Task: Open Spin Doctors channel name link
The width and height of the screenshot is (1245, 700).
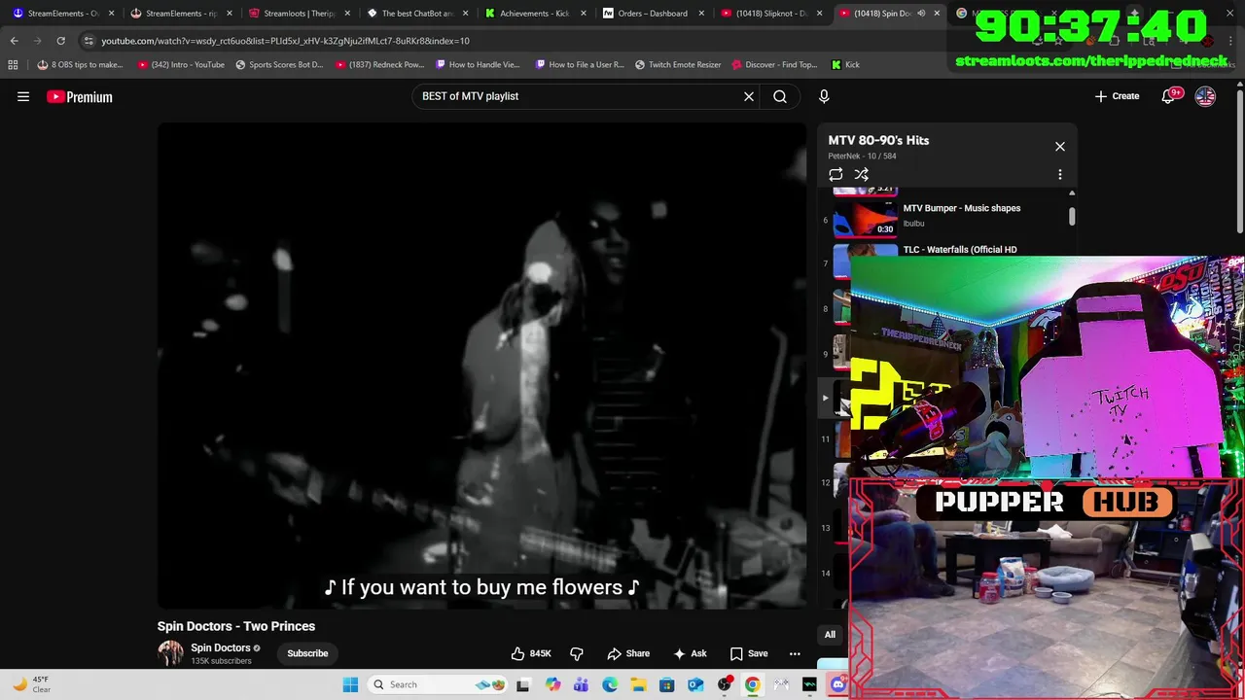Action: pos(221,647)
